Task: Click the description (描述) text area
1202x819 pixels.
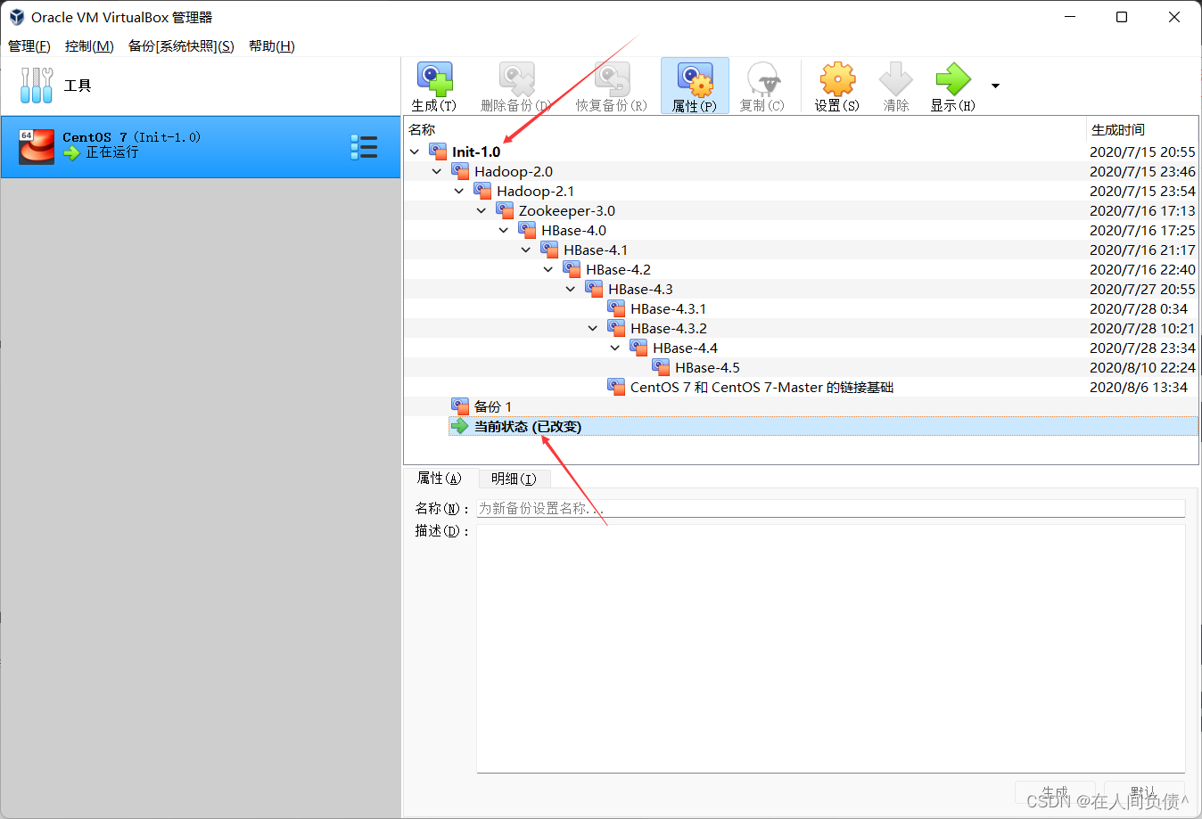Action: click(831, 649)
